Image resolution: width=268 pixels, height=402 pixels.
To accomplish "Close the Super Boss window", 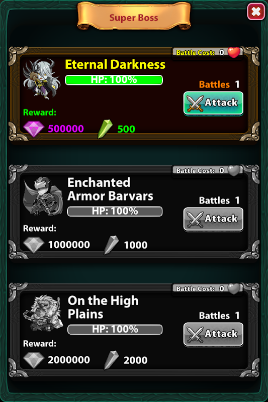I will (x=256, y=12).
